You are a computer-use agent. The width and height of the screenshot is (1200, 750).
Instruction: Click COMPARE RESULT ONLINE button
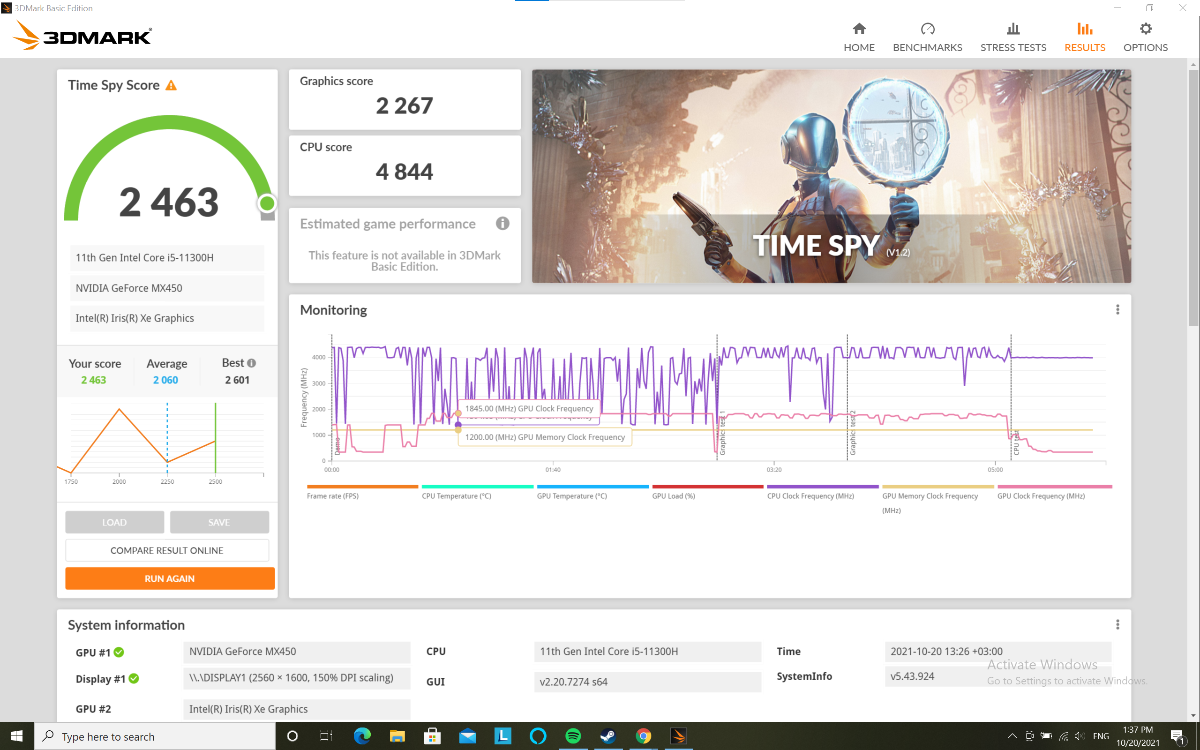coord(166,550)
